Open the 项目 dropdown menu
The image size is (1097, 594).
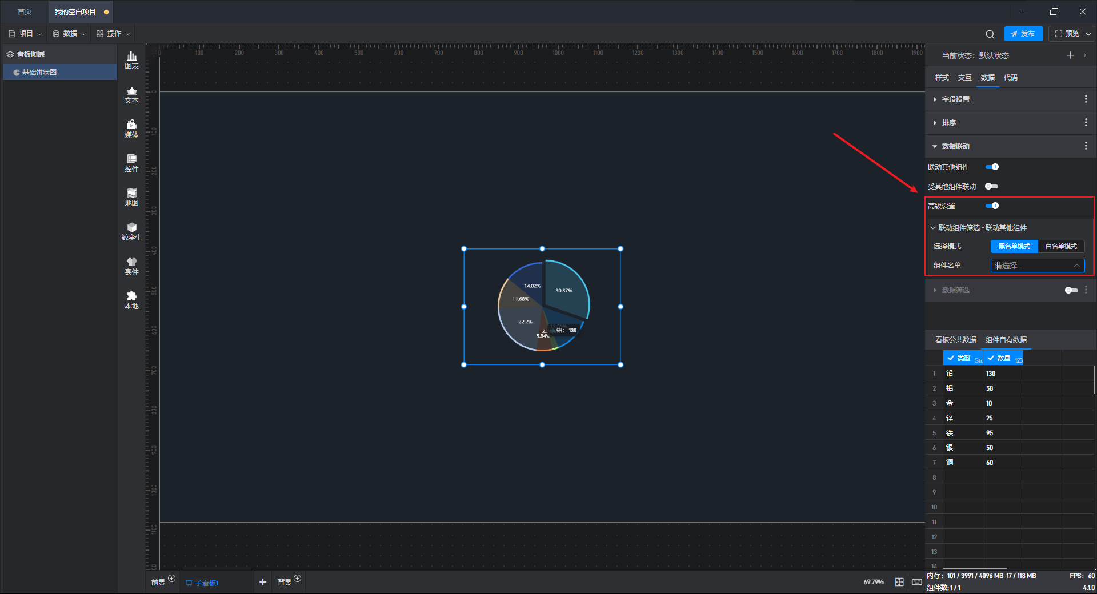click(26, 34)
